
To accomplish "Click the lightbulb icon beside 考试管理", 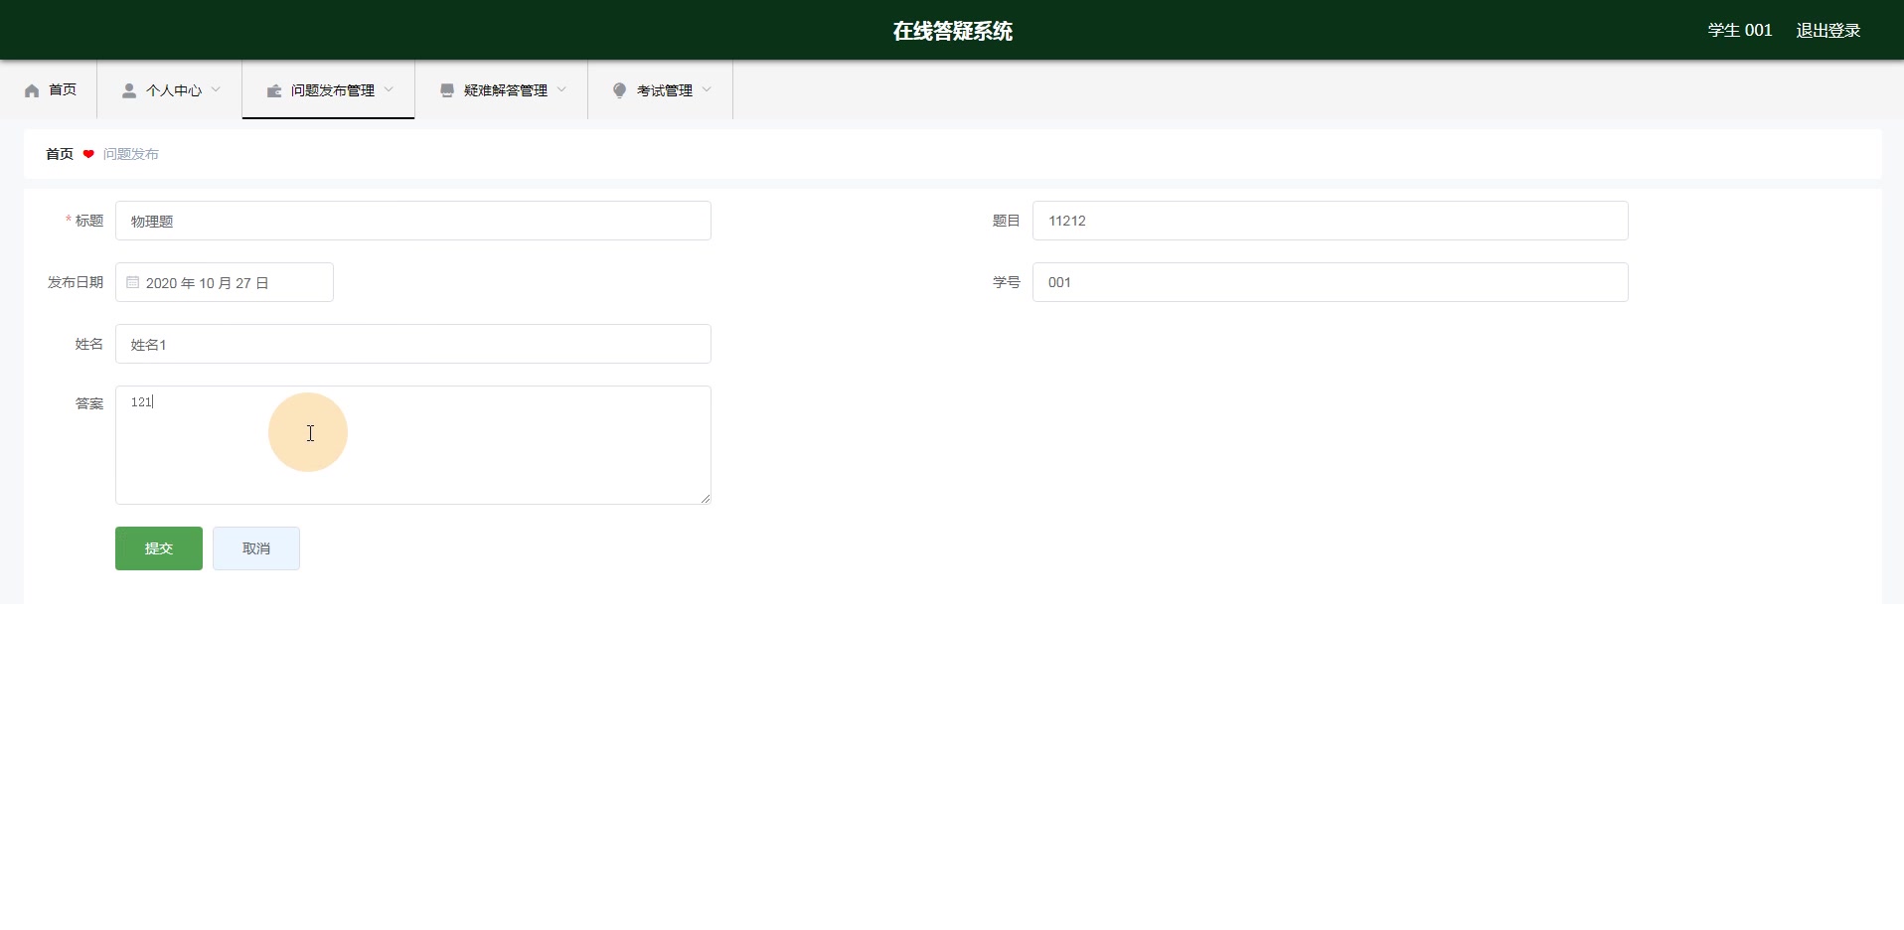I will pos(620,90).
